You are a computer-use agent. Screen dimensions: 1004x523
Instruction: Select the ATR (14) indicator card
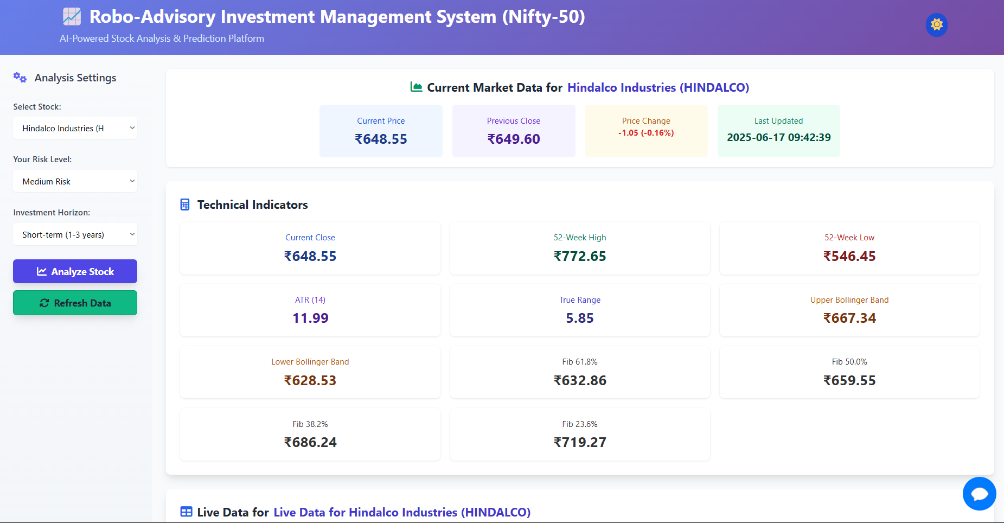(310, 310)
